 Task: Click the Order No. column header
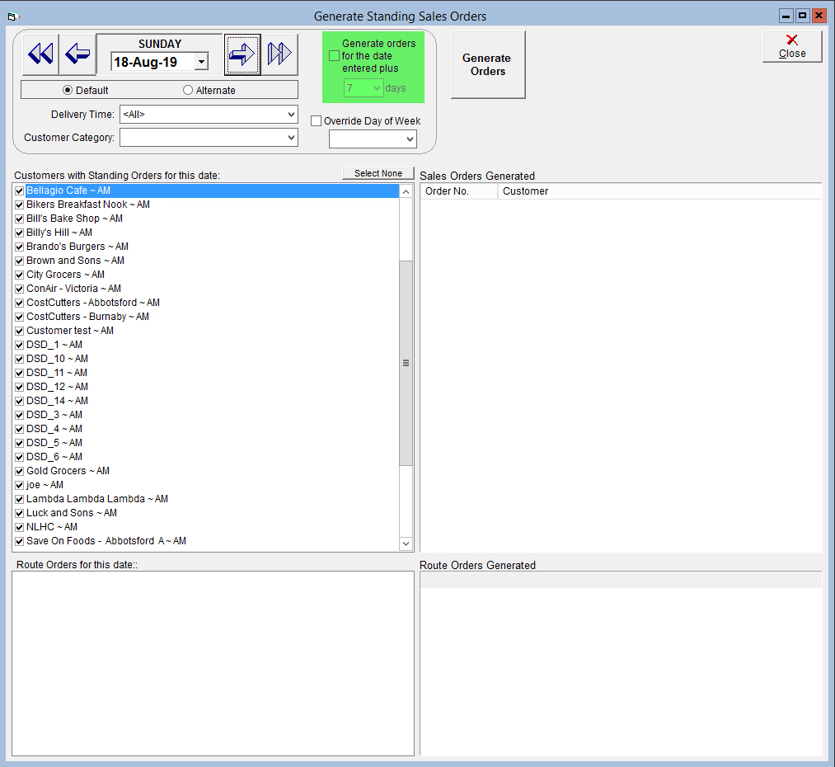pyautogui.click(x=459, y=191)
